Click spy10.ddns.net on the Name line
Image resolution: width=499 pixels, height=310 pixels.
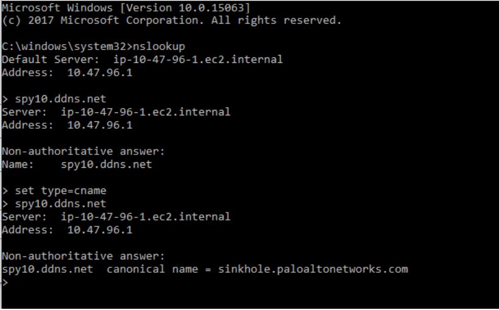click(106, 164)
